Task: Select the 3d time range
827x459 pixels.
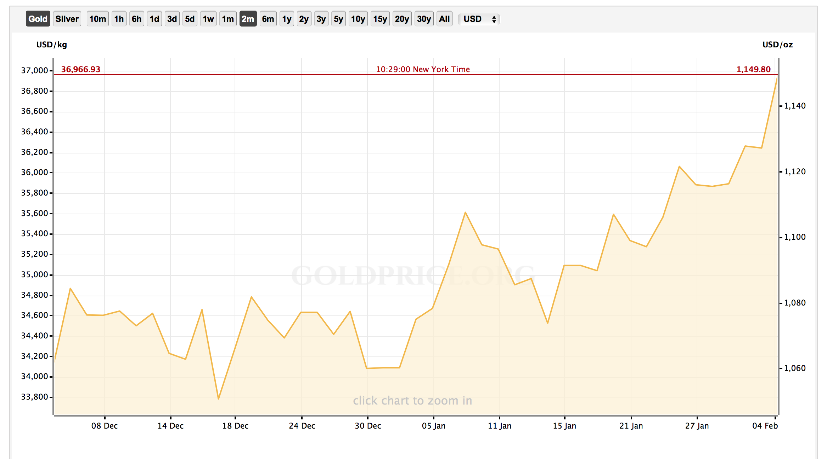Action: [x=172, y=19]
